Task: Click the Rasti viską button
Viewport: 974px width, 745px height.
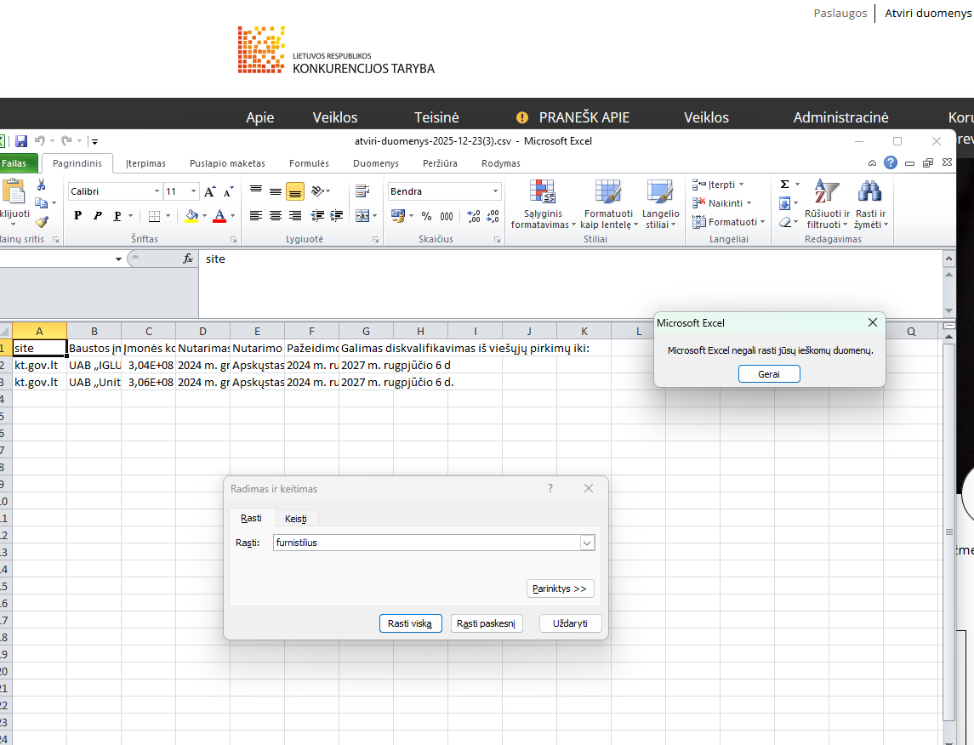Action: (410, 624)
